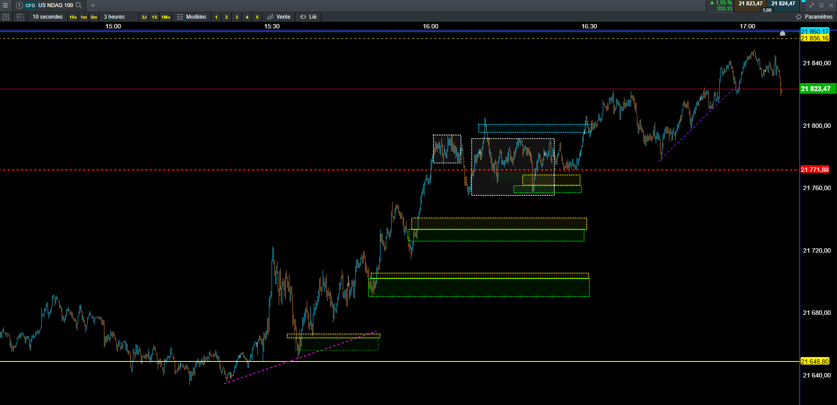The image size is (837, 405).
Task: Click the 21 824,47 buy price button
Action: coord(783,4)
